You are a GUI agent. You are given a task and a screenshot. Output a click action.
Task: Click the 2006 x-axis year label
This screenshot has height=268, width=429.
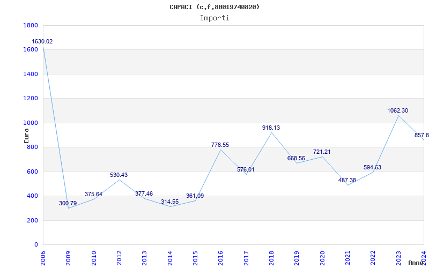(43, 258)
